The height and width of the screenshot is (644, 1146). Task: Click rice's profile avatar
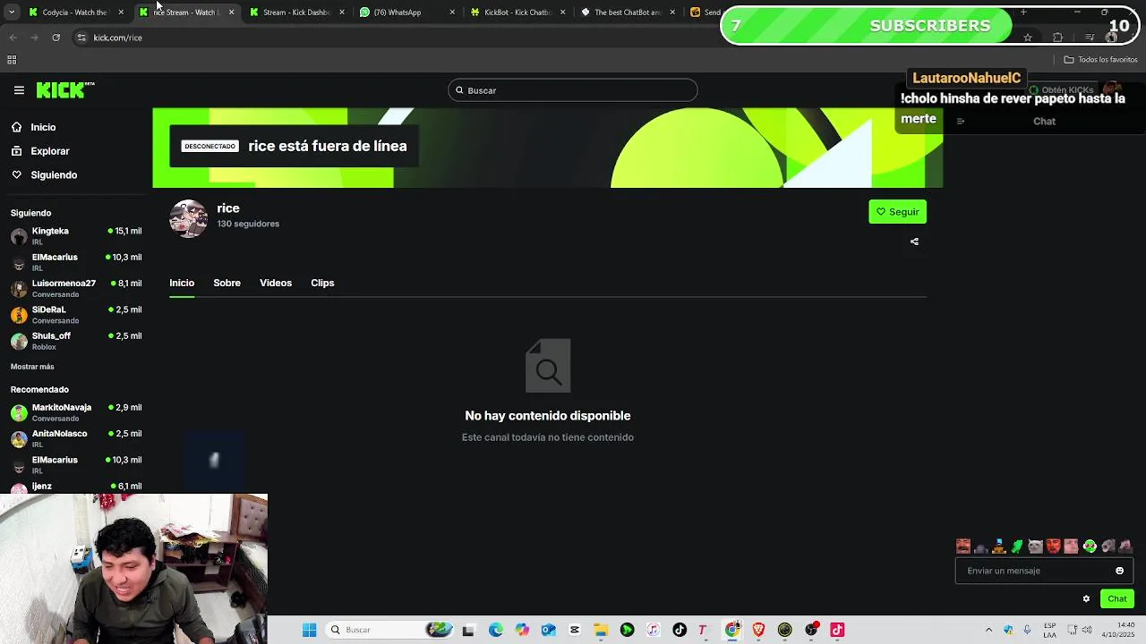click(188, 218)
